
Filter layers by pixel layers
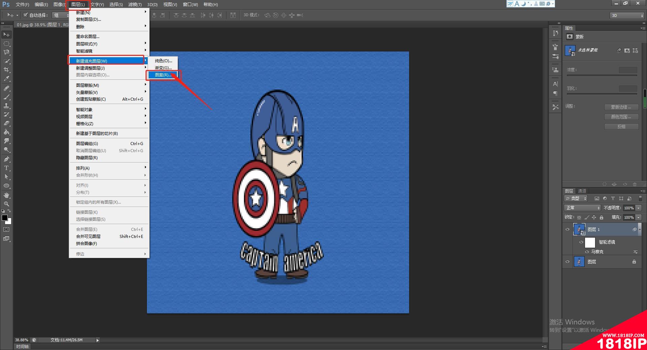point(597,199)
